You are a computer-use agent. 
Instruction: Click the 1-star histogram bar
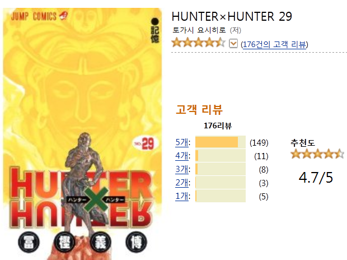click(221, 196)
